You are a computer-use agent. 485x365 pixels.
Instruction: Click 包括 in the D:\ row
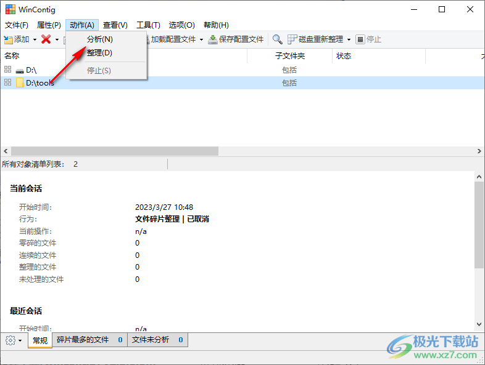coord(289,70)
